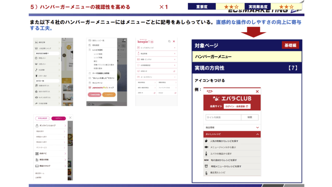This screenshot has height=187, width=332.
Task: Click the shopping bag icon for オンラインショップ
Action: tap(37, 125)
